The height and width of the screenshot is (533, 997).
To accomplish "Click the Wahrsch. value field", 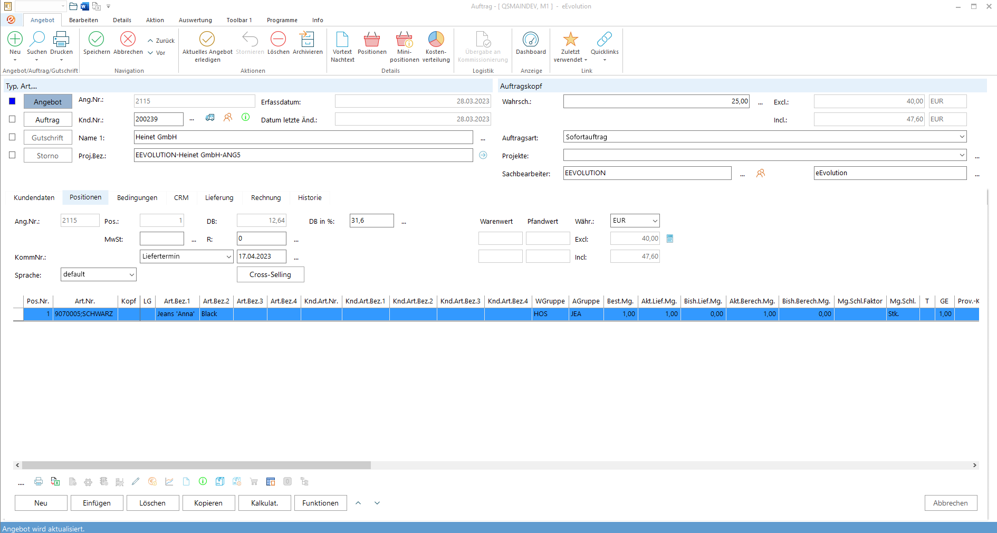I will coord(656,101).
